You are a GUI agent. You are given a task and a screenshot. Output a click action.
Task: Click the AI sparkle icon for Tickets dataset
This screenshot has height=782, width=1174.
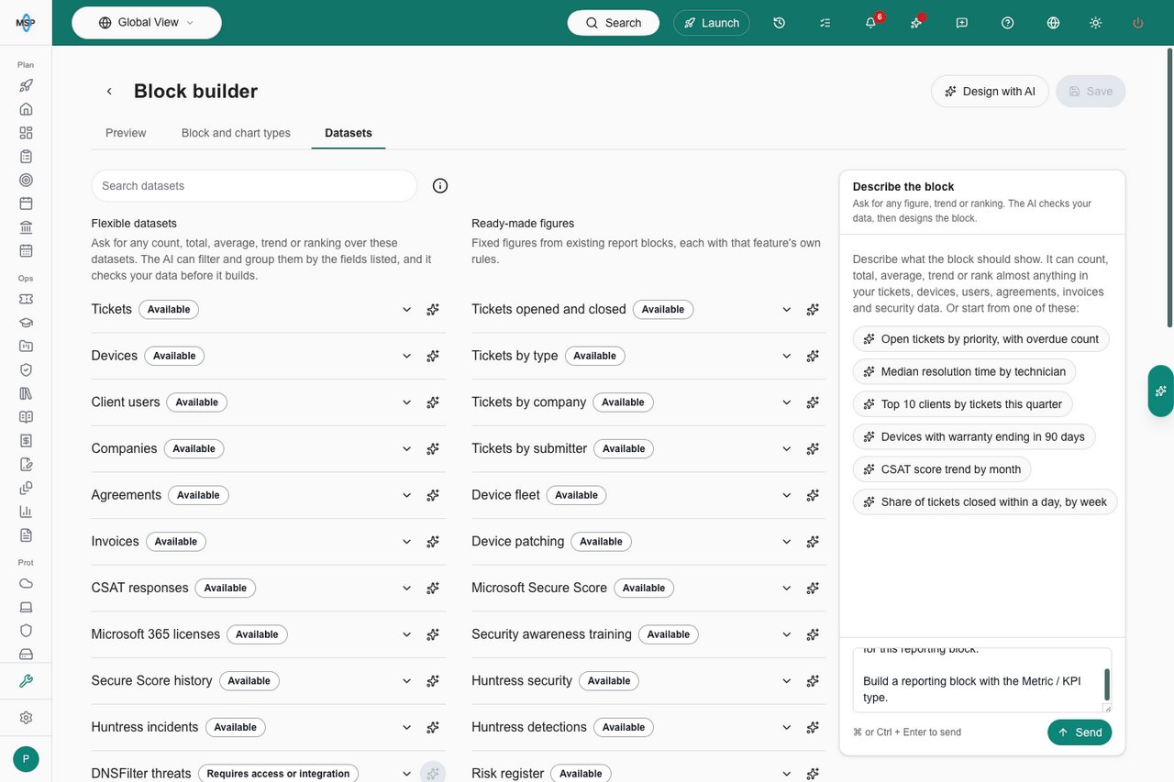point(433,310)
